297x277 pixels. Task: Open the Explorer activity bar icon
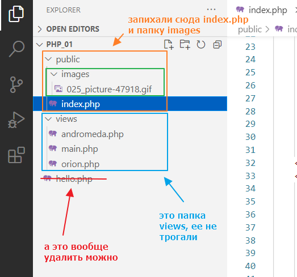pyautogui.click(x=16, y=14)
